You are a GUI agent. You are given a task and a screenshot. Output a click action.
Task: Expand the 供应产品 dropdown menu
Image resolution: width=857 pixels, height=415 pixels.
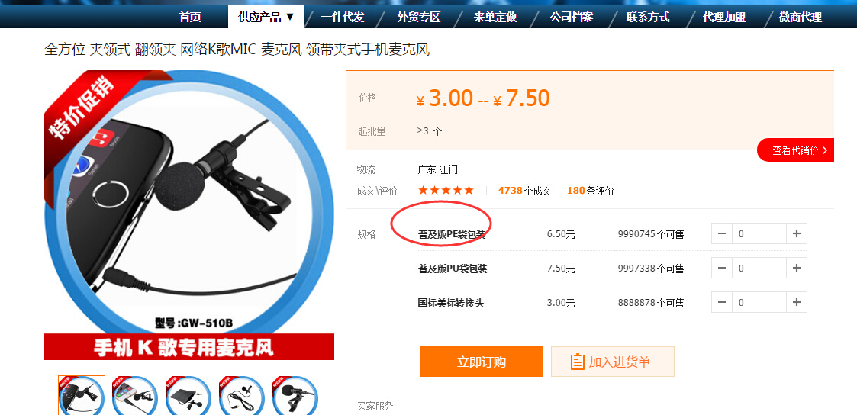pos(266,17)
